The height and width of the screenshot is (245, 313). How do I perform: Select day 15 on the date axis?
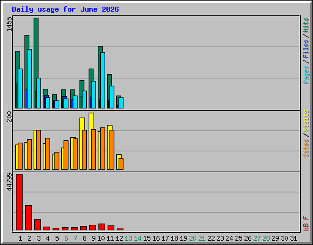[147, 238]
